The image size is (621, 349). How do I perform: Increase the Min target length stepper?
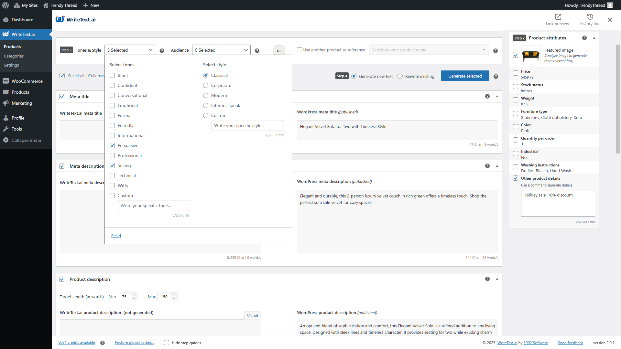[x=134, y=295]
